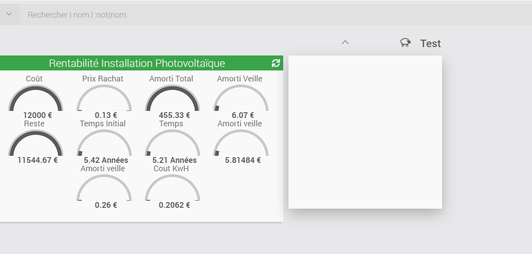Select the Coût gauge arc
The width and height of the screenshot is (532, 254).
tap(36, 98)
